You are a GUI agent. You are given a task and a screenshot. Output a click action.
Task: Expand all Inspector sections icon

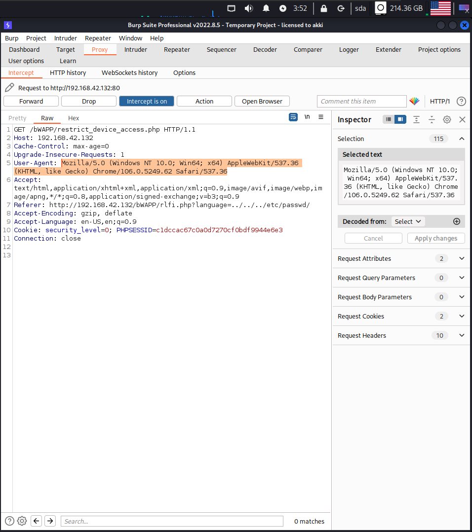coord(417,119)
